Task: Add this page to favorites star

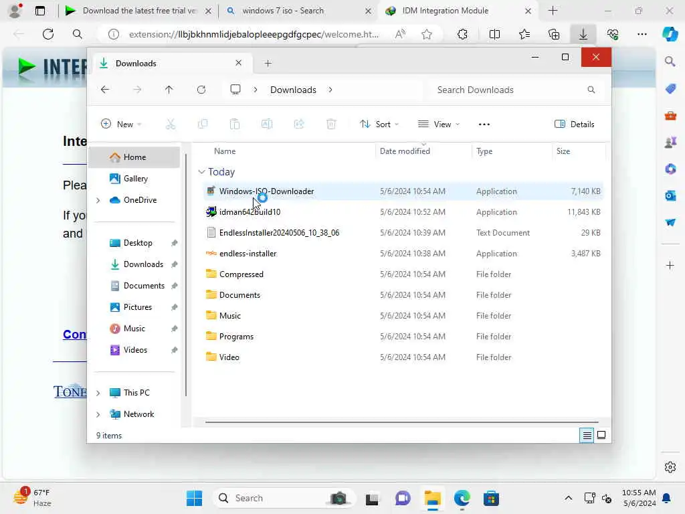Action: click(x=427, y=34)
